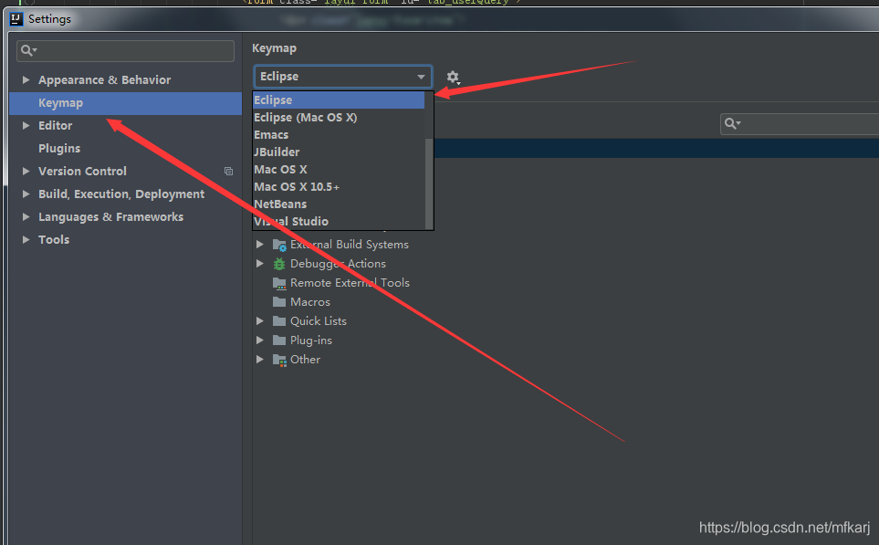Select Mac OS X keymap option
879x545 pixels.
339,170
